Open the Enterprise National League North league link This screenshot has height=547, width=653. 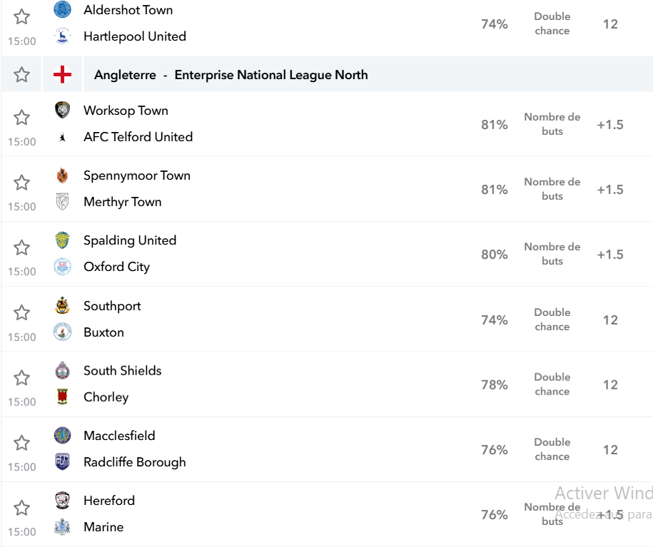tap(271, 75)
